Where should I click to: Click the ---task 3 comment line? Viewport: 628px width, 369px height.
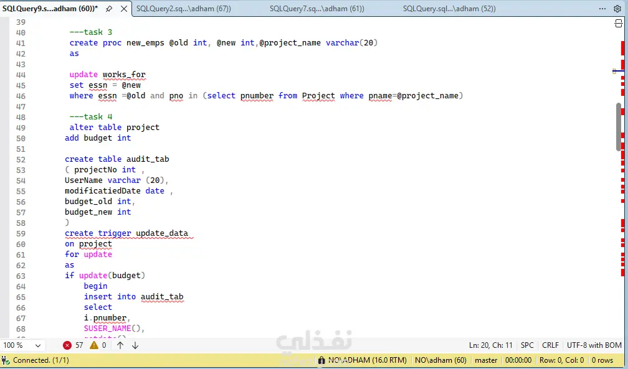pos(91,32)
